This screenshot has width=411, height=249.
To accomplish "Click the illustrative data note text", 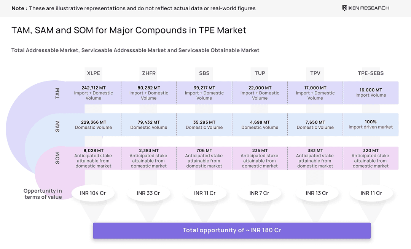I will 133,8.
